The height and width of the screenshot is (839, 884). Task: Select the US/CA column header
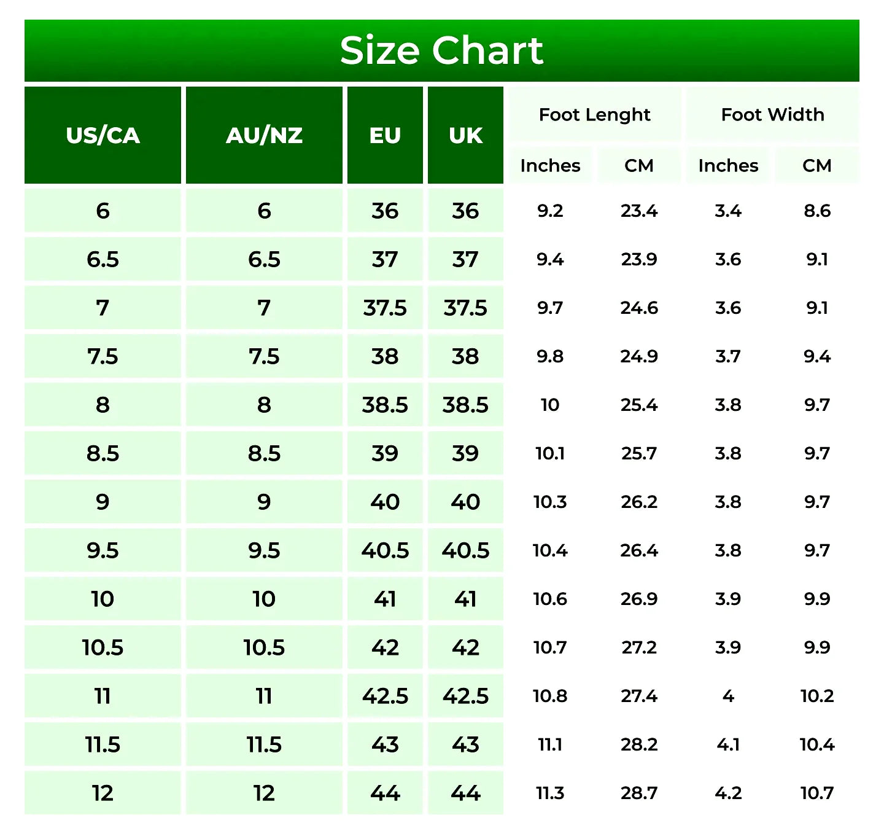[x=103, y=135]
